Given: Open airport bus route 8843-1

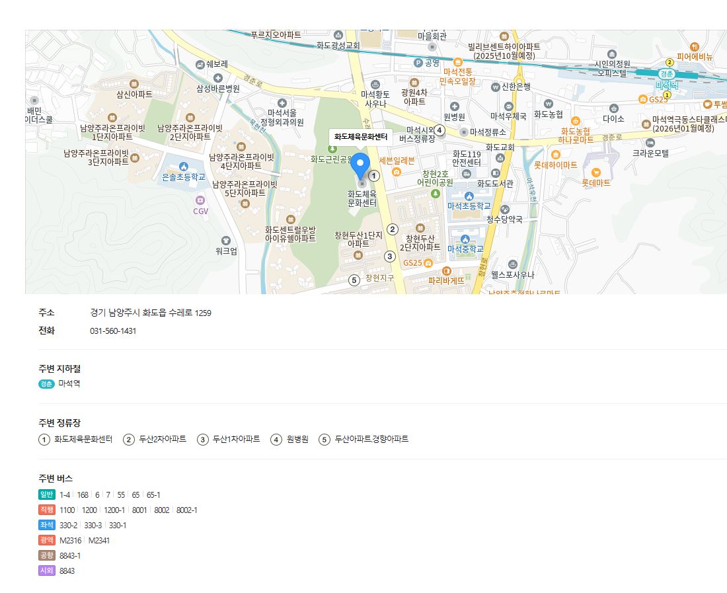Looking at the screenshot, I should tap(70, 555).
